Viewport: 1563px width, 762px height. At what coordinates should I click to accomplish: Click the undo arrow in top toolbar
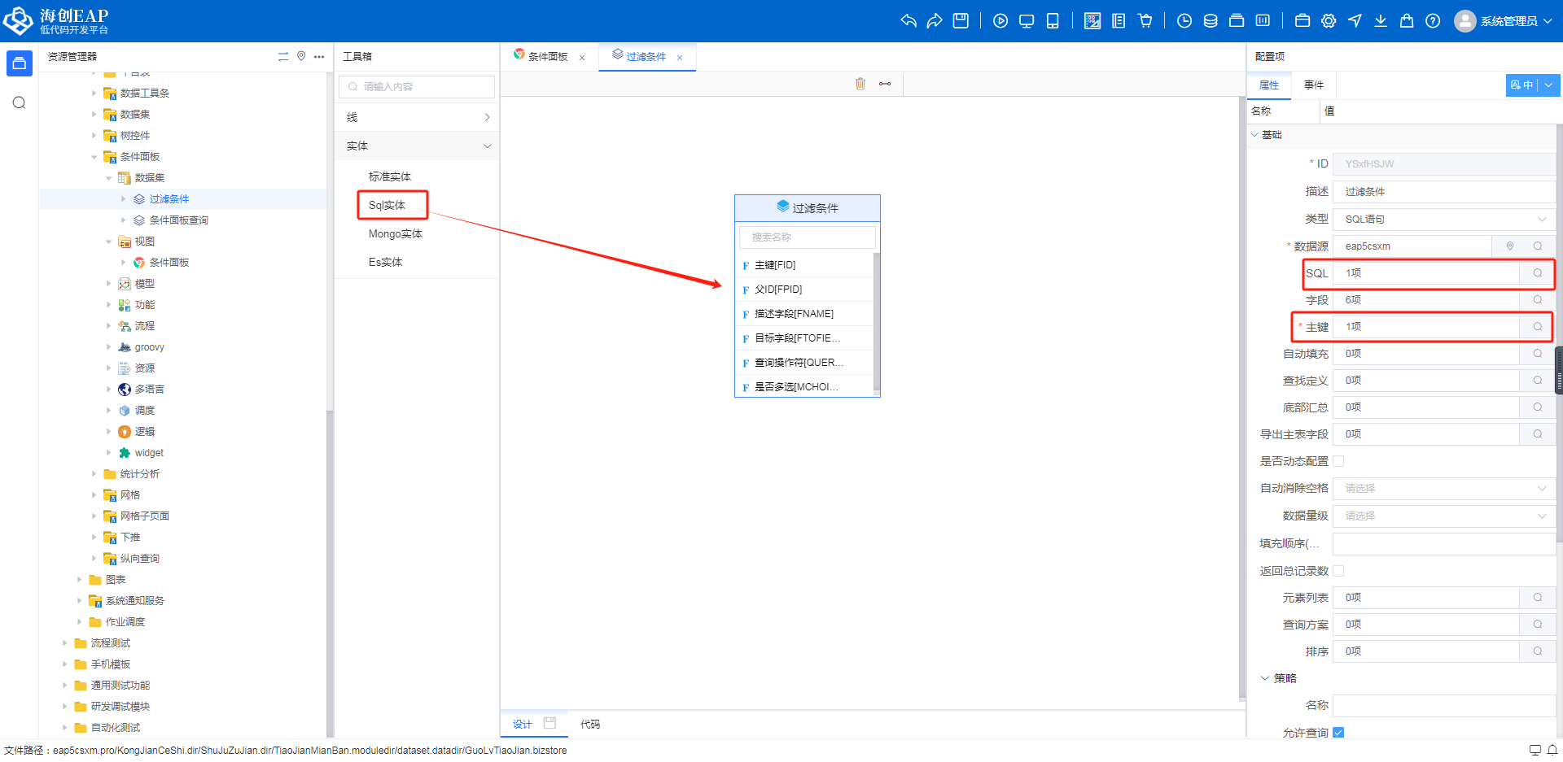tap(908, 21)
